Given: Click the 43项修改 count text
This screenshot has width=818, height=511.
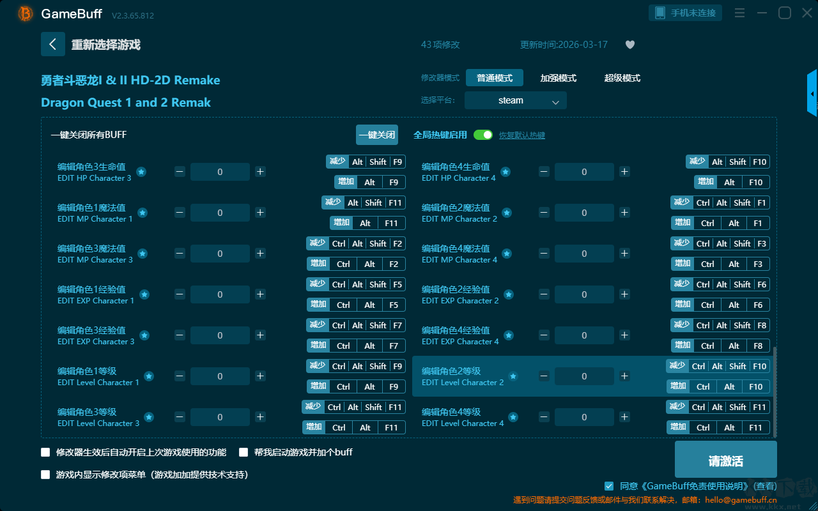Looking at the screenshot, I should point(440,45).
